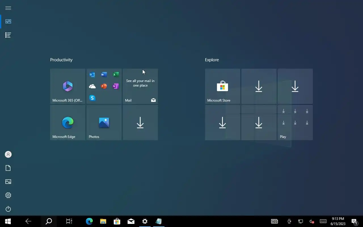Open PowerPoint from the Office tile folder
This screenshot has height=227, width=363.
[x=104, y=86]
